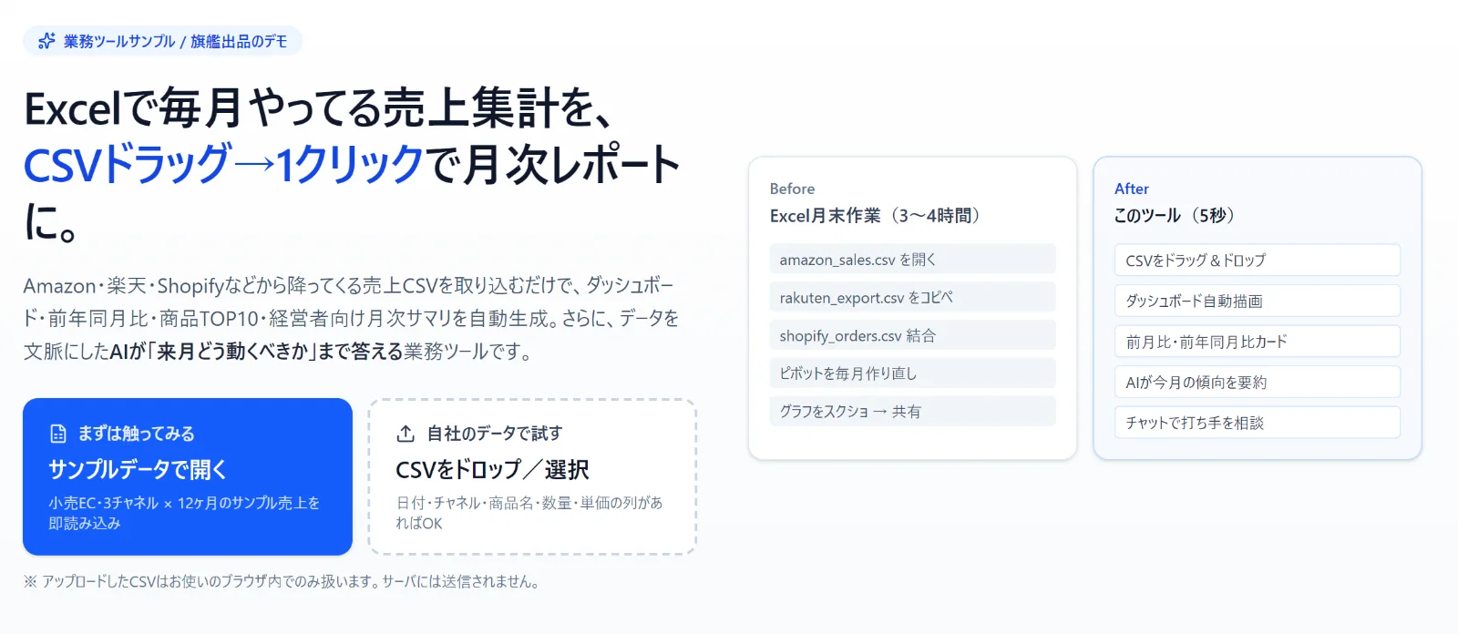Screen dimensions: 1458x634
Task: Click the After card label
Action: click(x=1132, y=189)
